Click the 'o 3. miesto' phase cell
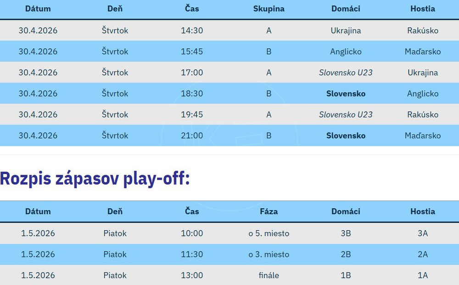 coord(269,254)
